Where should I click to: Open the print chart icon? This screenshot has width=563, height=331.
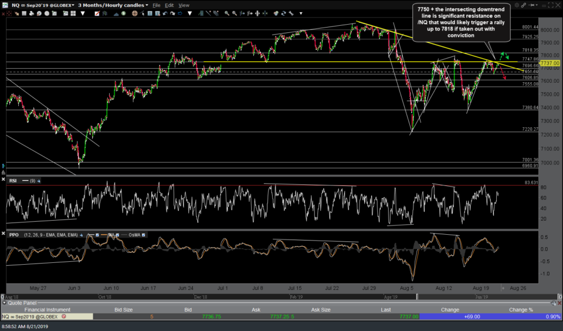click(32, 13)
